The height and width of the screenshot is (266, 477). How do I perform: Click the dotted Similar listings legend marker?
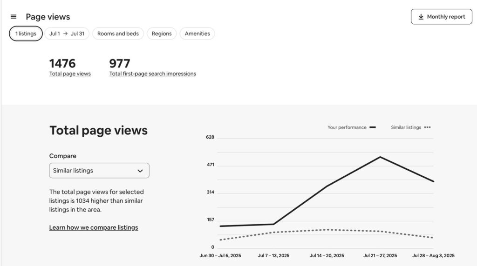(x=427, y=127)
